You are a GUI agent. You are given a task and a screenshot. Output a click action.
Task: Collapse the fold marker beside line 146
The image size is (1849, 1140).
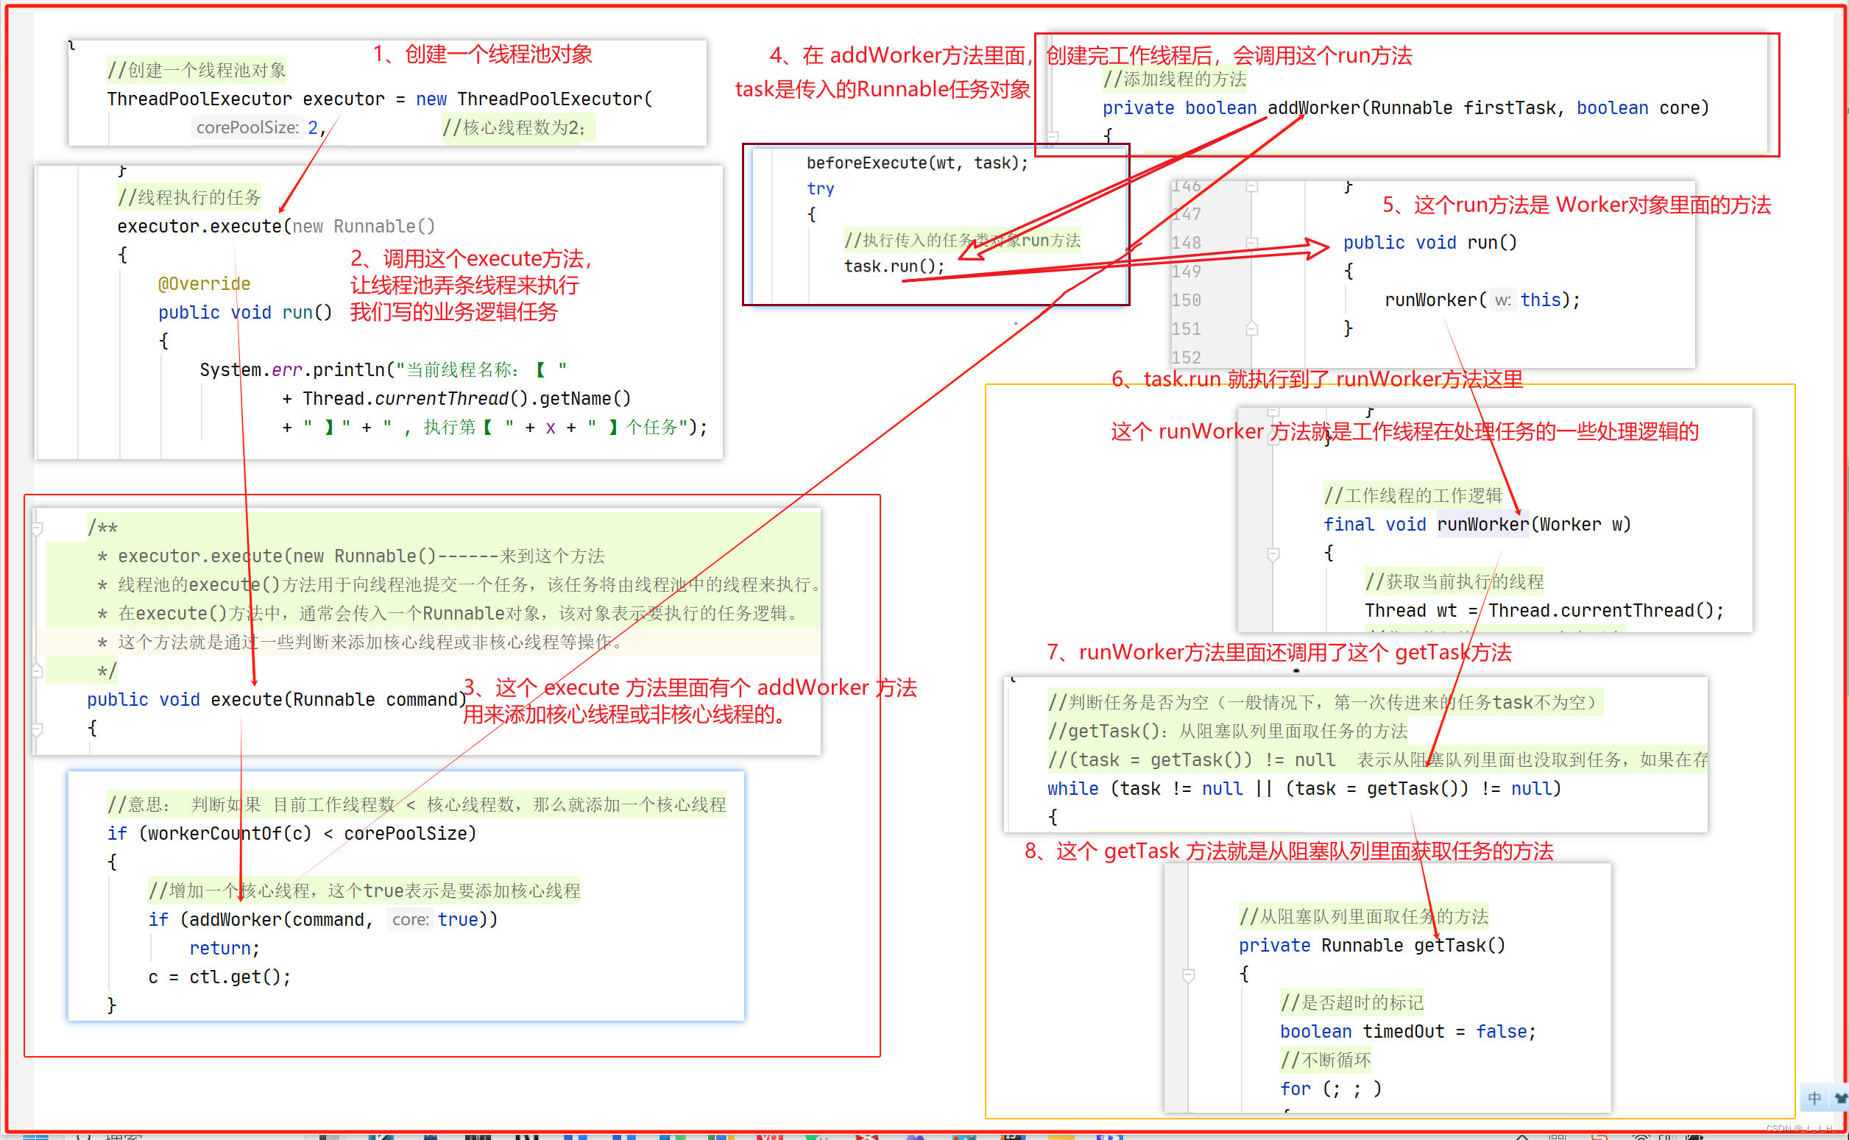1252,186
